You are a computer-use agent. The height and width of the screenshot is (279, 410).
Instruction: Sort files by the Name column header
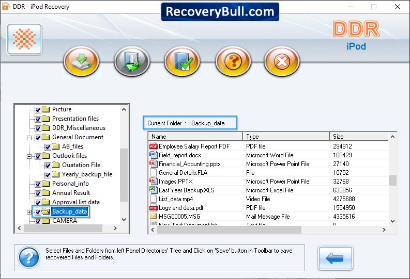point(195,137)
